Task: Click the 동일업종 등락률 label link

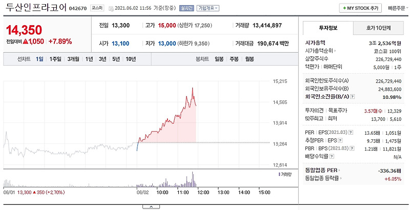Action: point(322,179)
